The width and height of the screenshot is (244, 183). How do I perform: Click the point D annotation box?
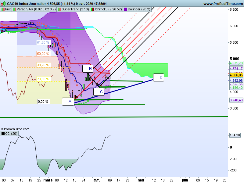pyautogui.click(x=159, y=77)
